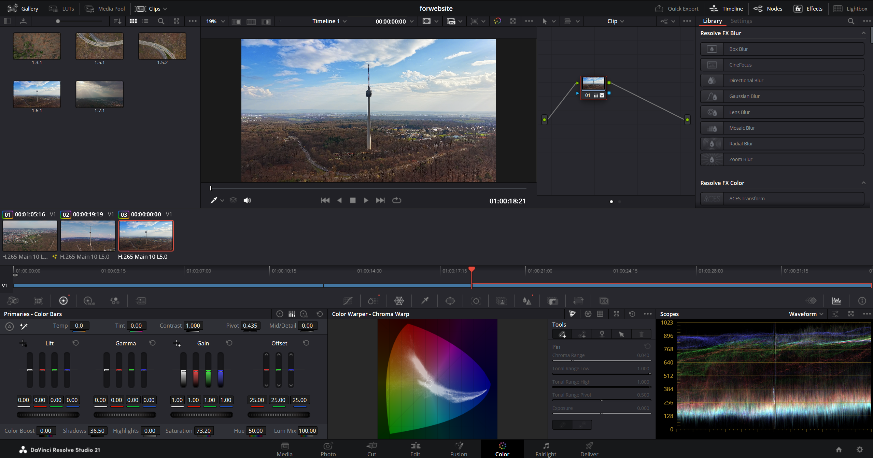Screen dimensions: 873x458
Task: Open the Timeline 1 dropdown
Action: 329,21
